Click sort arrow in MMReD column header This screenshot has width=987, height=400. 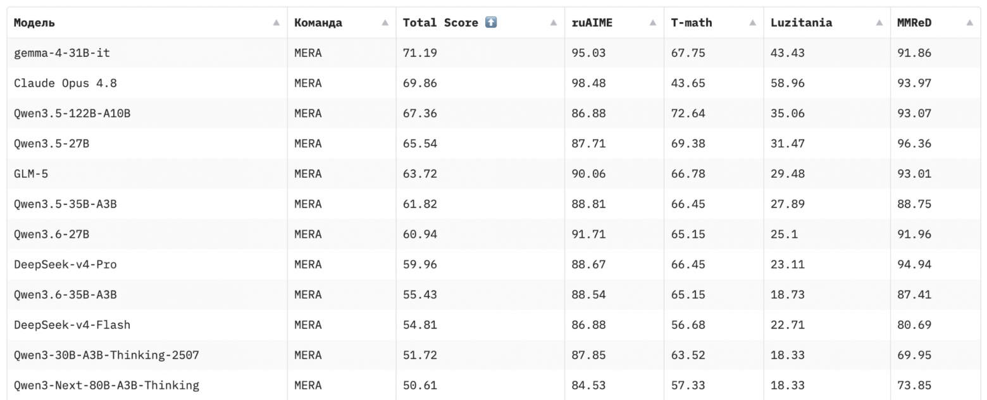point(970,23)
